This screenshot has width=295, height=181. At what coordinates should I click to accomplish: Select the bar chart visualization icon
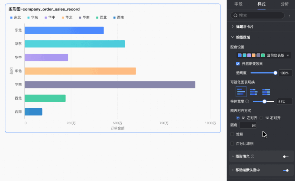click(241, 91)
